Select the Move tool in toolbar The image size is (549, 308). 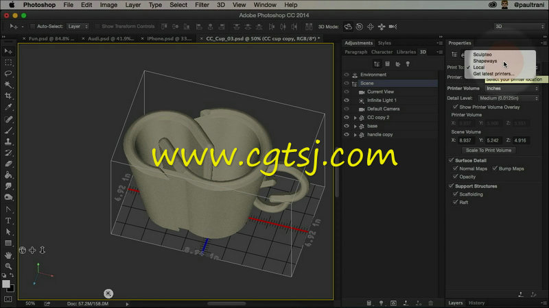pos(8,51)
